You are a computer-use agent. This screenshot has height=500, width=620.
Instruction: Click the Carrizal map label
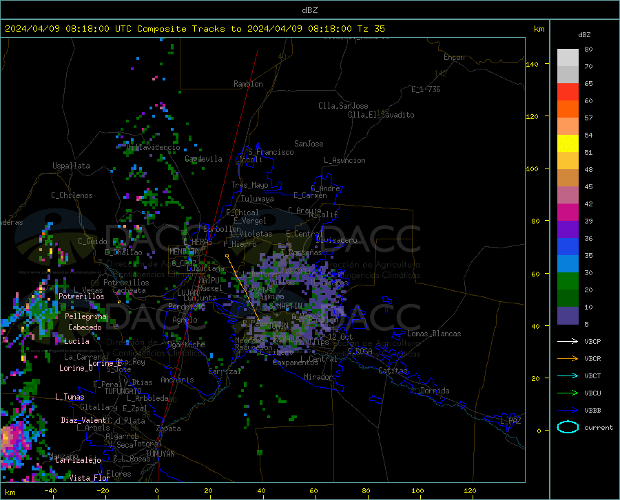[x=225, y=371]
